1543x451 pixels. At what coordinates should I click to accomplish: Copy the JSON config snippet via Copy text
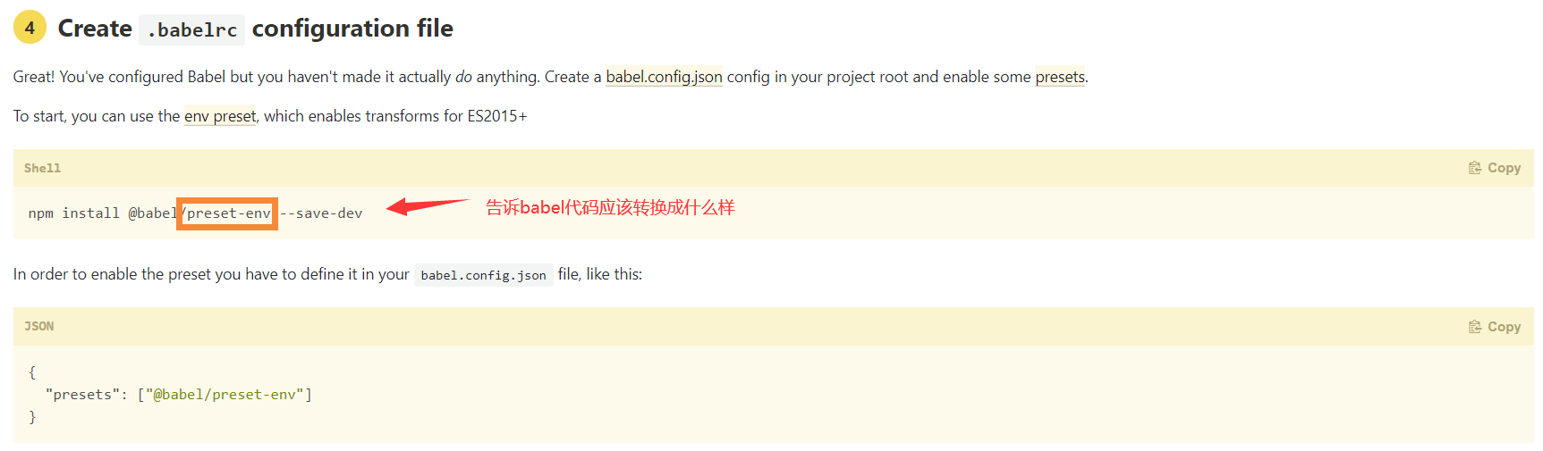(1504, 327)
